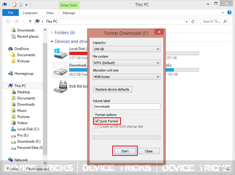
Task: Close the Format Downloads dialog with X
Action: [159, 32]
